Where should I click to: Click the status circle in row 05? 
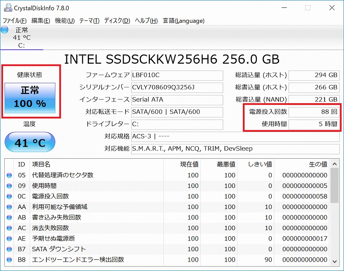9,176
